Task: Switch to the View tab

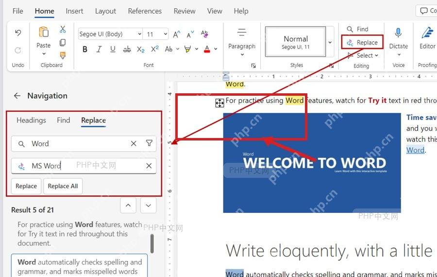Action: 215,11
